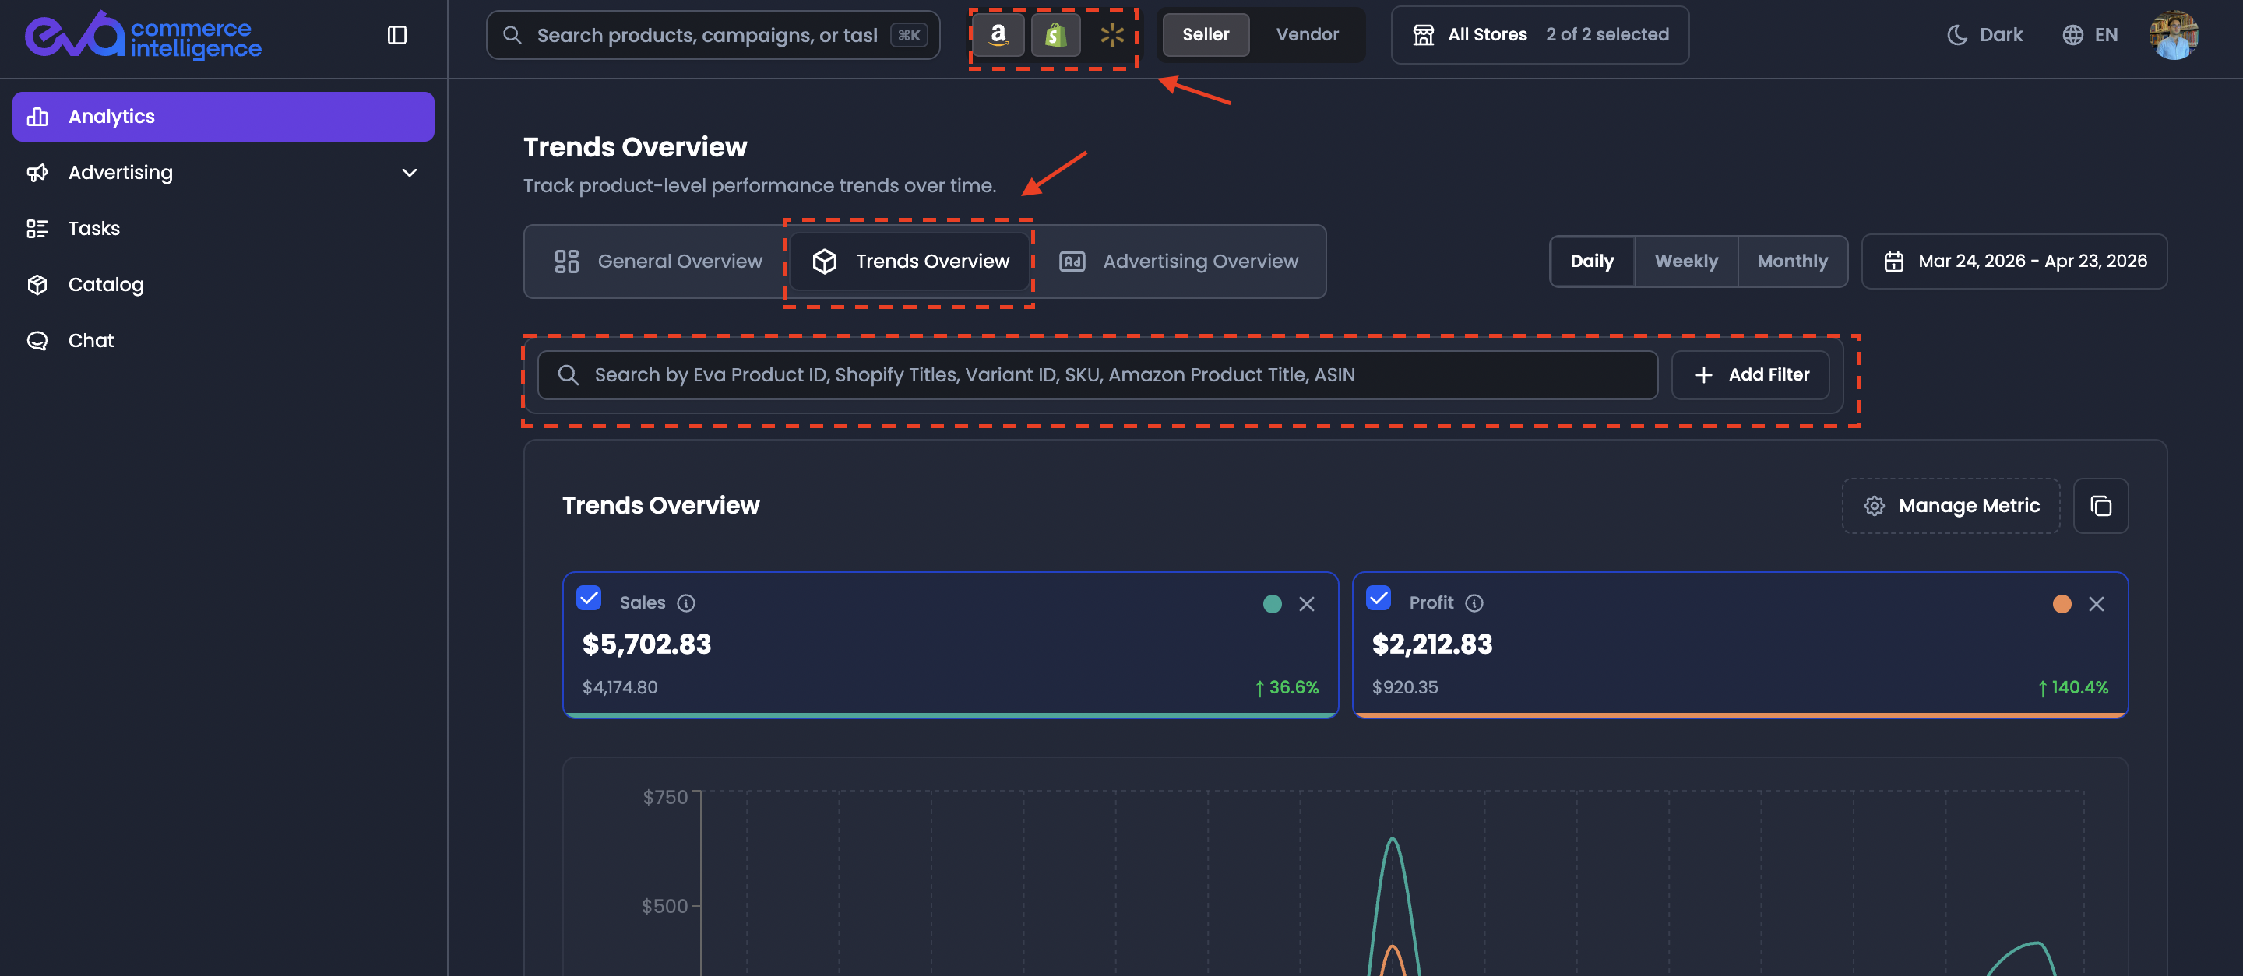This screenshot has width=2243, height=976.
Task: Click the previous Sales value $4,174.80
Action: coord(620,687)
